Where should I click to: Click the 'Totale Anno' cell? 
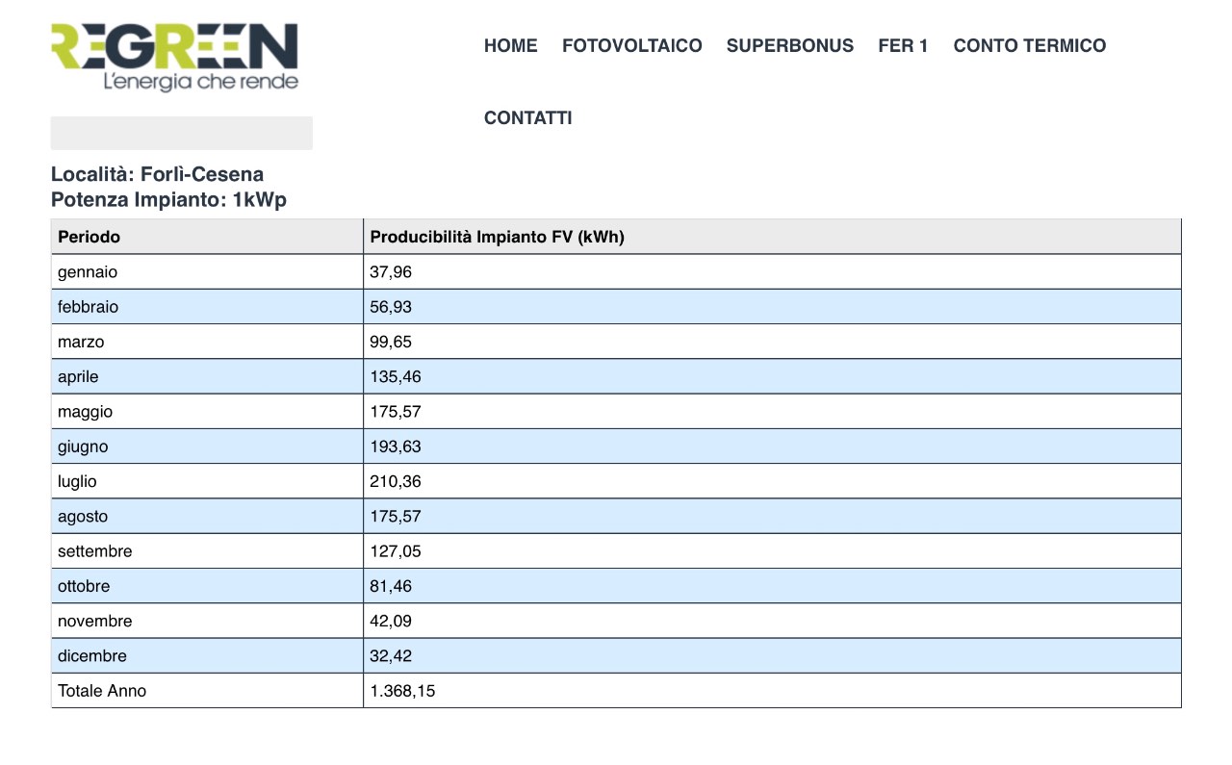pos(207,691)
